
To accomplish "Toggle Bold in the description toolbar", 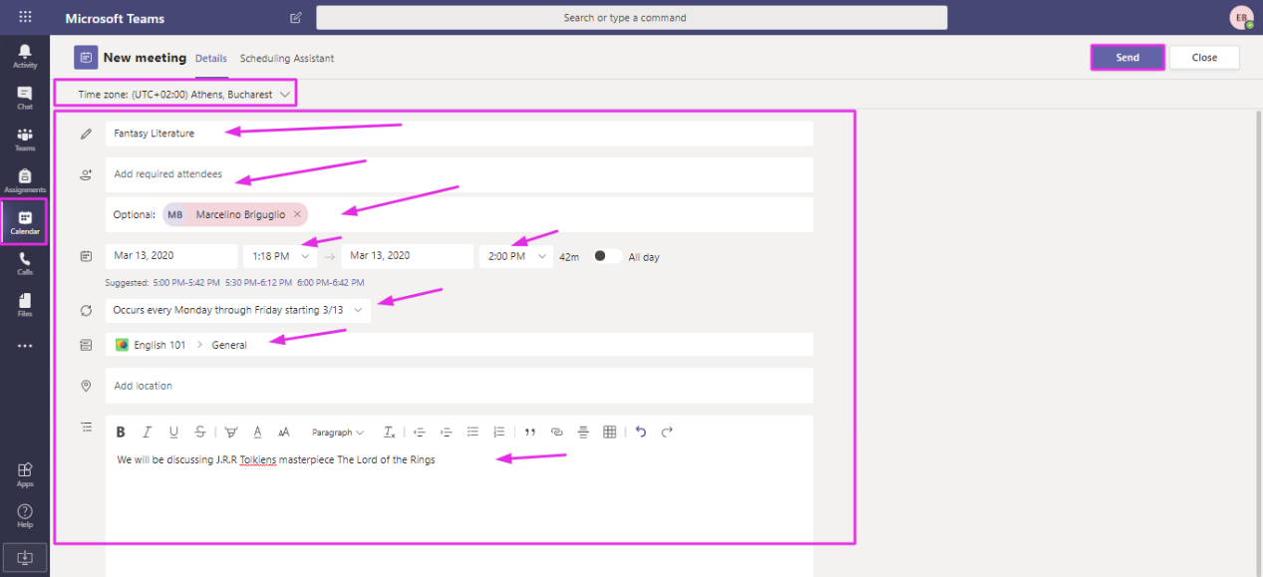I will [121, 432].
